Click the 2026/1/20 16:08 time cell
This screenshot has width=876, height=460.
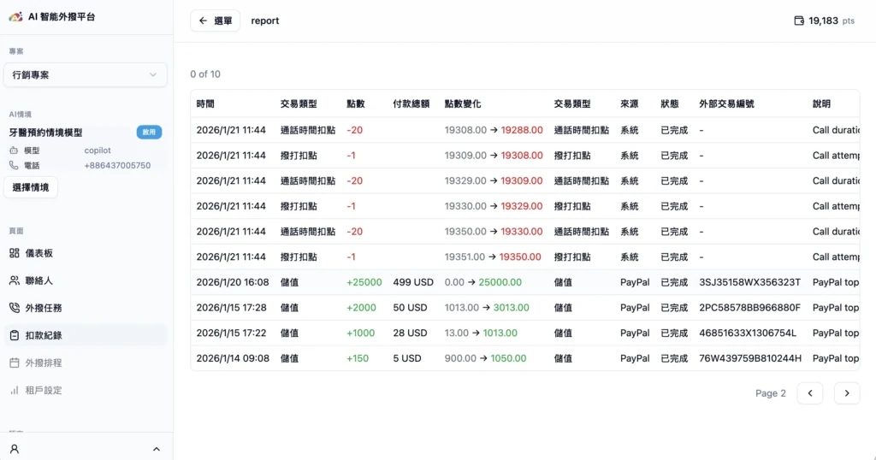point(233,282)
